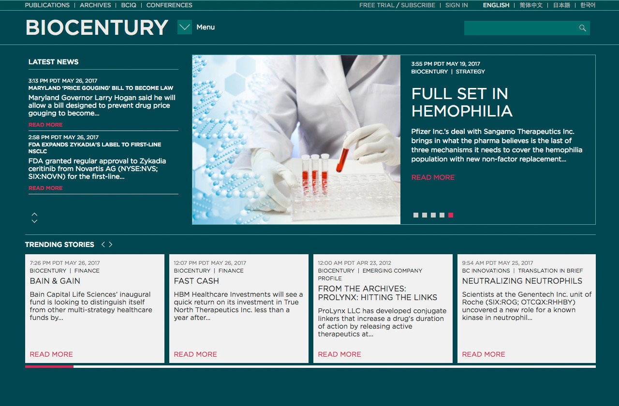Click the white trending stories scroll track
The height and width of the screenshot is (406, 619).
(335, 366)
